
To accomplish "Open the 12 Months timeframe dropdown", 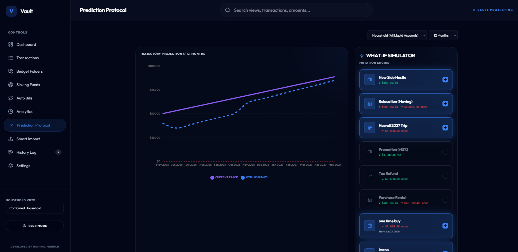I will click(443, 35).
